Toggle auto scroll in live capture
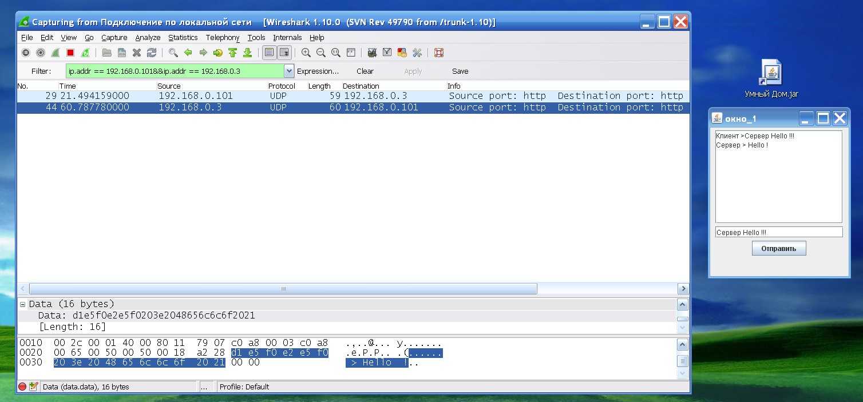This screenshot has height=402, width=863. point(284,53)
